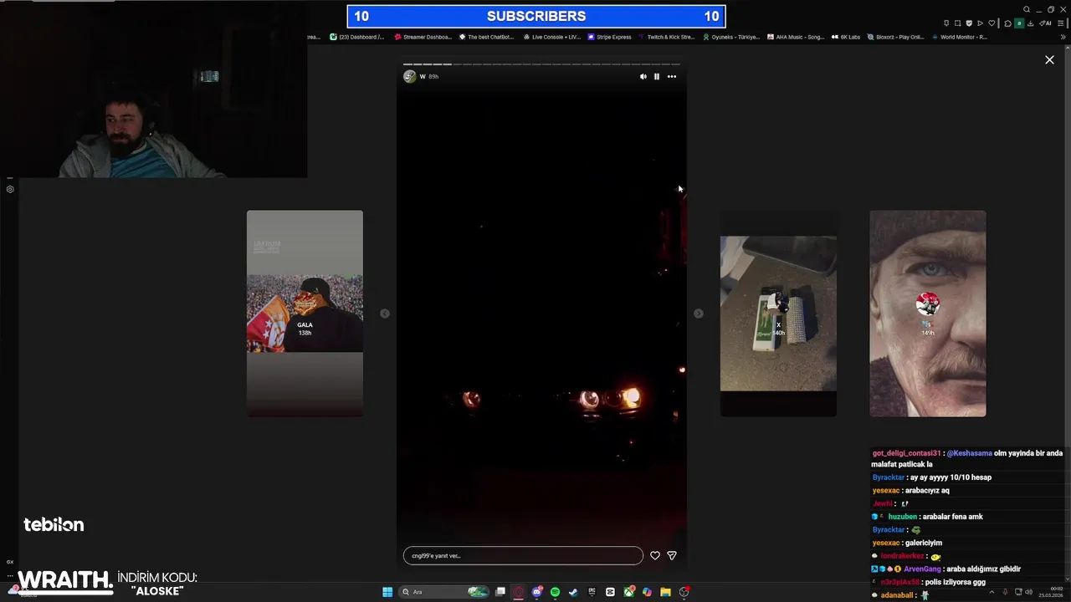Open the 149h portrait story thumbnail
The width and height of the screenshot is (1071, 602).
928,314
